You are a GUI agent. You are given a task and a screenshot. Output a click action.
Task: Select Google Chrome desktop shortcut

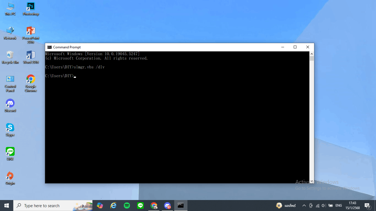(31, 84)
